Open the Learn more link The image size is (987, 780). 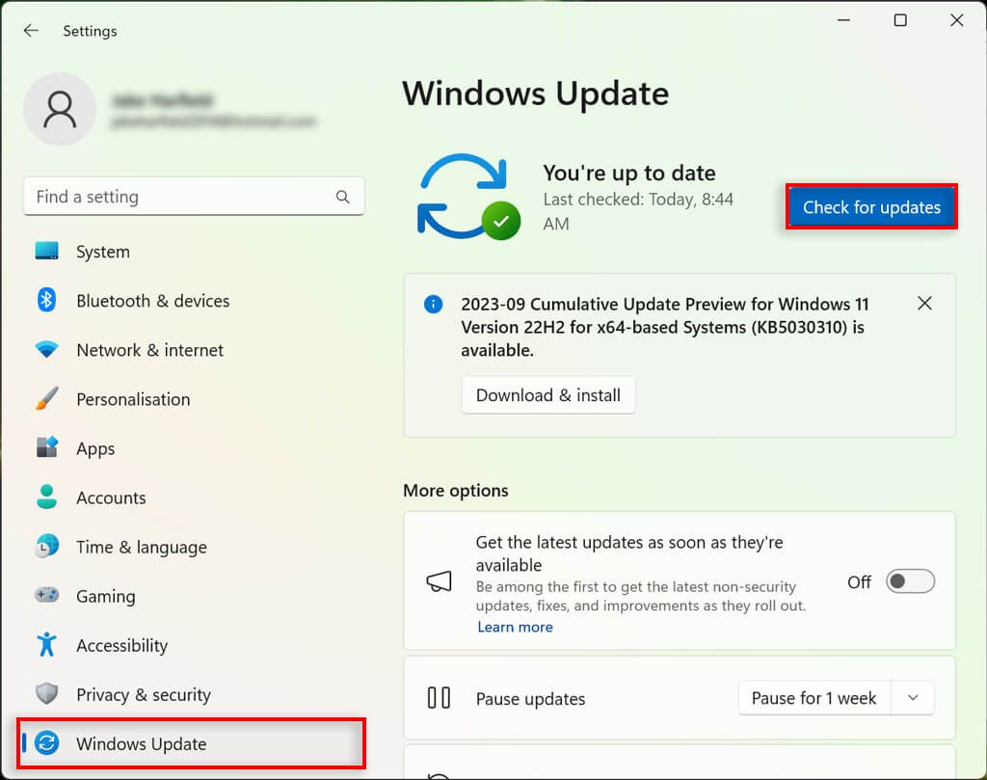[x=515, y=627]
